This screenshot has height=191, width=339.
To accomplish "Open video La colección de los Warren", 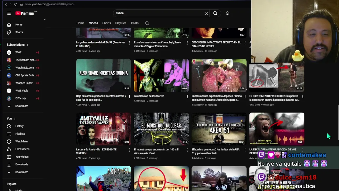I will [149, 96].
